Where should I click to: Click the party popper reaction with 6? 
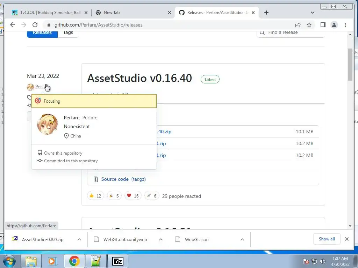click(x=114, y=196)
